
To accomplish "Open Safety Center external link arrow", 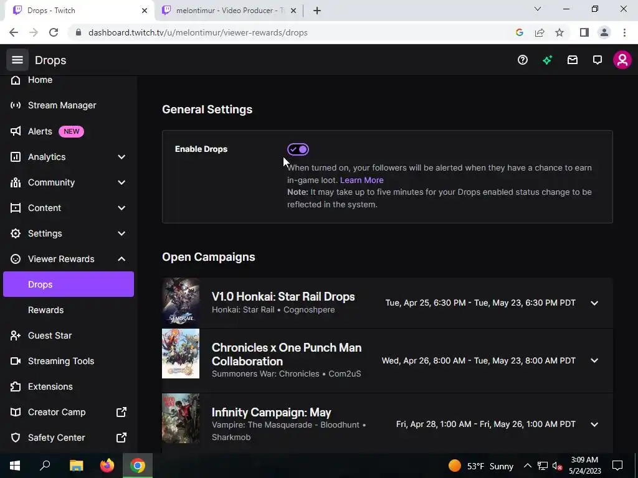I will pos(121,438).
